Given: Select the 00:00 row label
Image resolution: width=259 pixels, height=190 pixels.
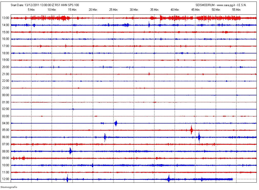Looking at the screenshot, I should 6,95.
